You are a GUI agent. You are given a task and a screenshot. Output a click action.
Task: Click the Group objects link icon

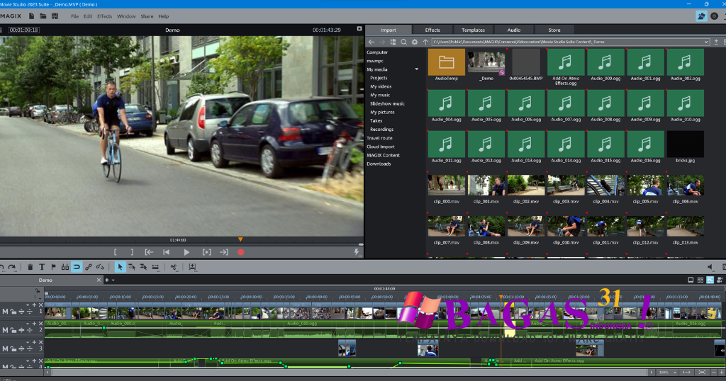coord(89,267)
